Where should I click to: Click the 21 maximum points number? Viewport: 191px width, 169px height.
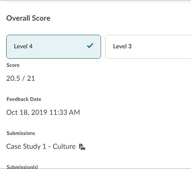coord(31,78)
